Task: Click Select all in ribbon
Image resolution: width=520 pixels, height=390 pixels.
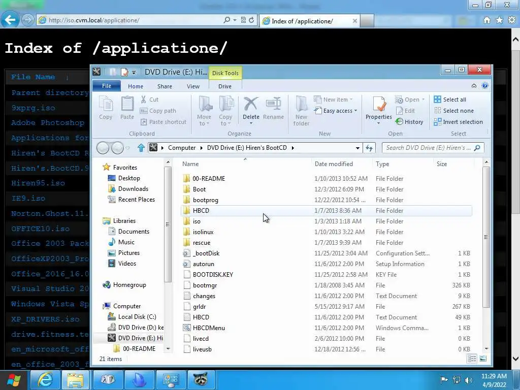Action: point(450,100)
